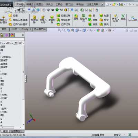
Task: Expand feature manager tabs with » chevron
Action: 23,35
